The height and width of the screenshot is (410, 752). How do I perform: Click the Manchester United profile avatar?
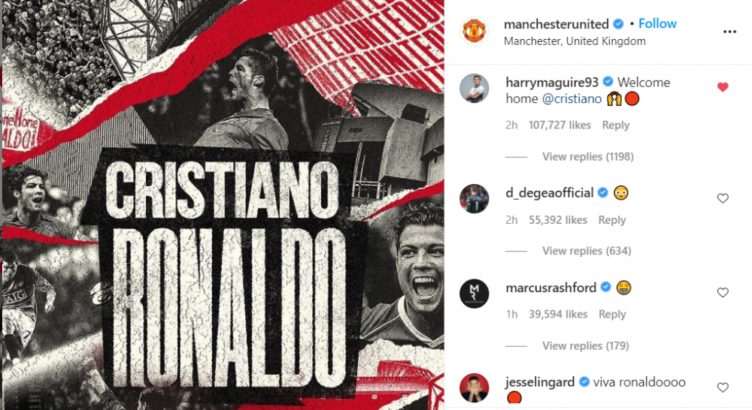pyautogui.click(x=474, y=31)
